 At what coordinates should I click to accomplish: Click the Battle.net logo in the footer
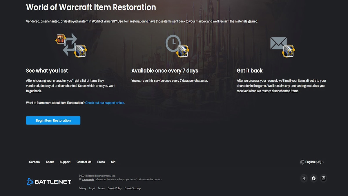pos(48,181)
